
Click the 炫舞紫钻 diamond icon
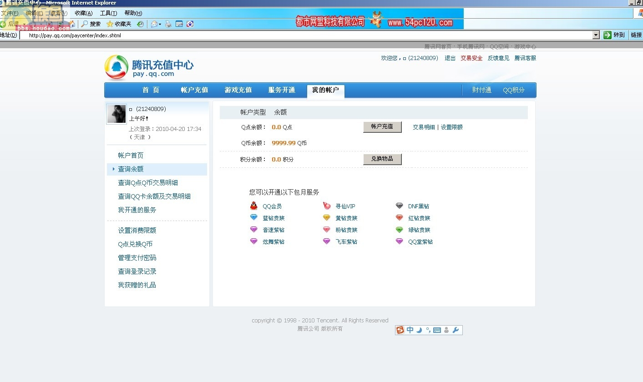tap(254, 241)
